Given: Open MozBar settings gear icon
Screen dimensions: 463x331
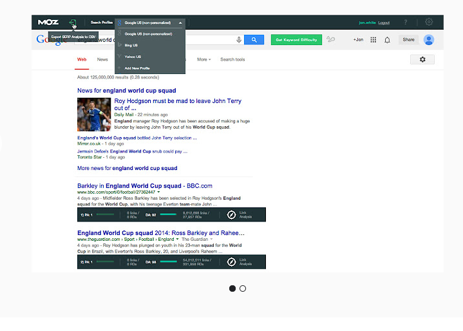Looking at the screenshot, I should click(429, 22).
